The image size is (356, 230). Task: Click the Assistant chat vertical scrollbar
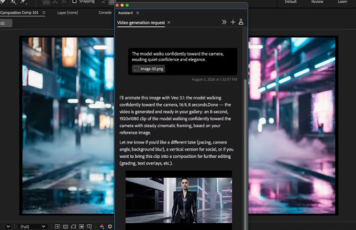coord(245,155)
